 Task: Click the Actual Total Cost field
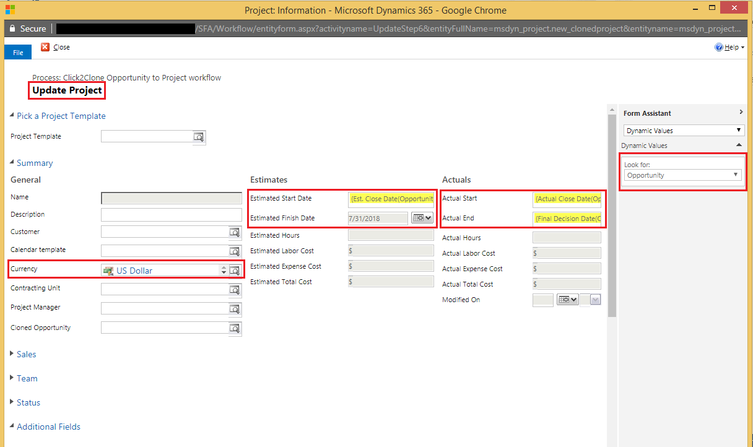[567, 284]
